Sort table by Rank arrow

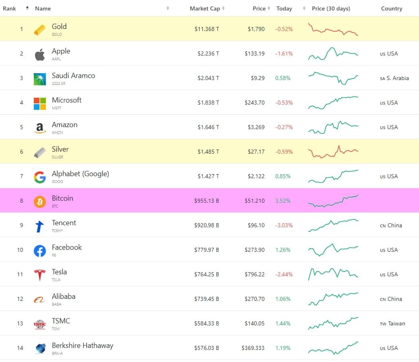pos(27,8)
